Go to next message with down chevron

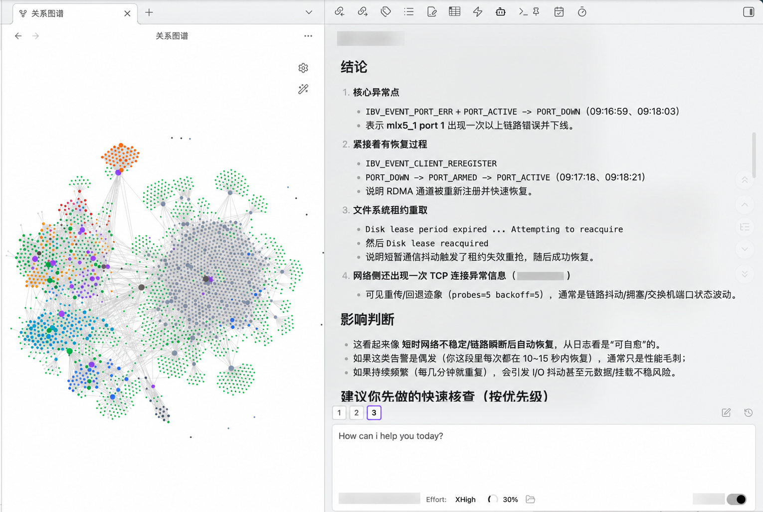pyautogui.click(x=745, y=249)
